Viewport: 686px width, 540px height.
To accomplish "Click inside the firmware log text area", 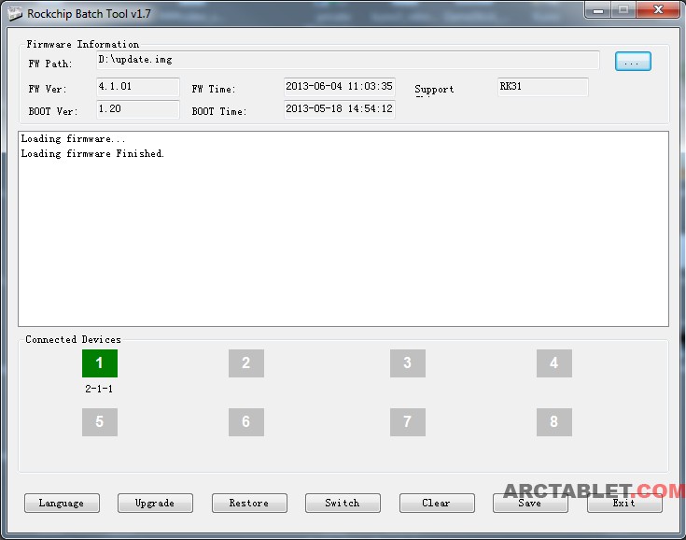I will (343, 234).
